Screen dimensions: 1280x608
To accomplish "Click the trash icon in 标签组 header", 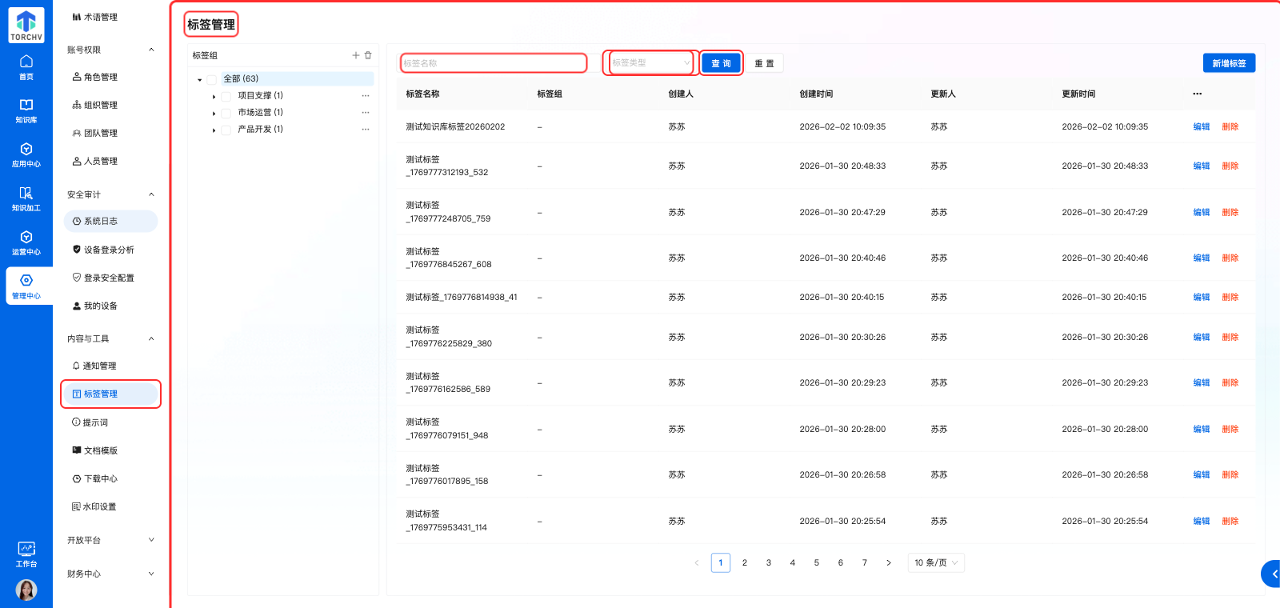I will click(368, 55).
